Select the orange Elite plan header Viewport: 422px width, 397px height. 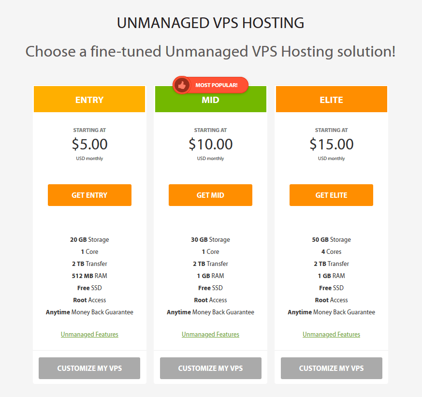pyautogui.click(x=331, y=100)
